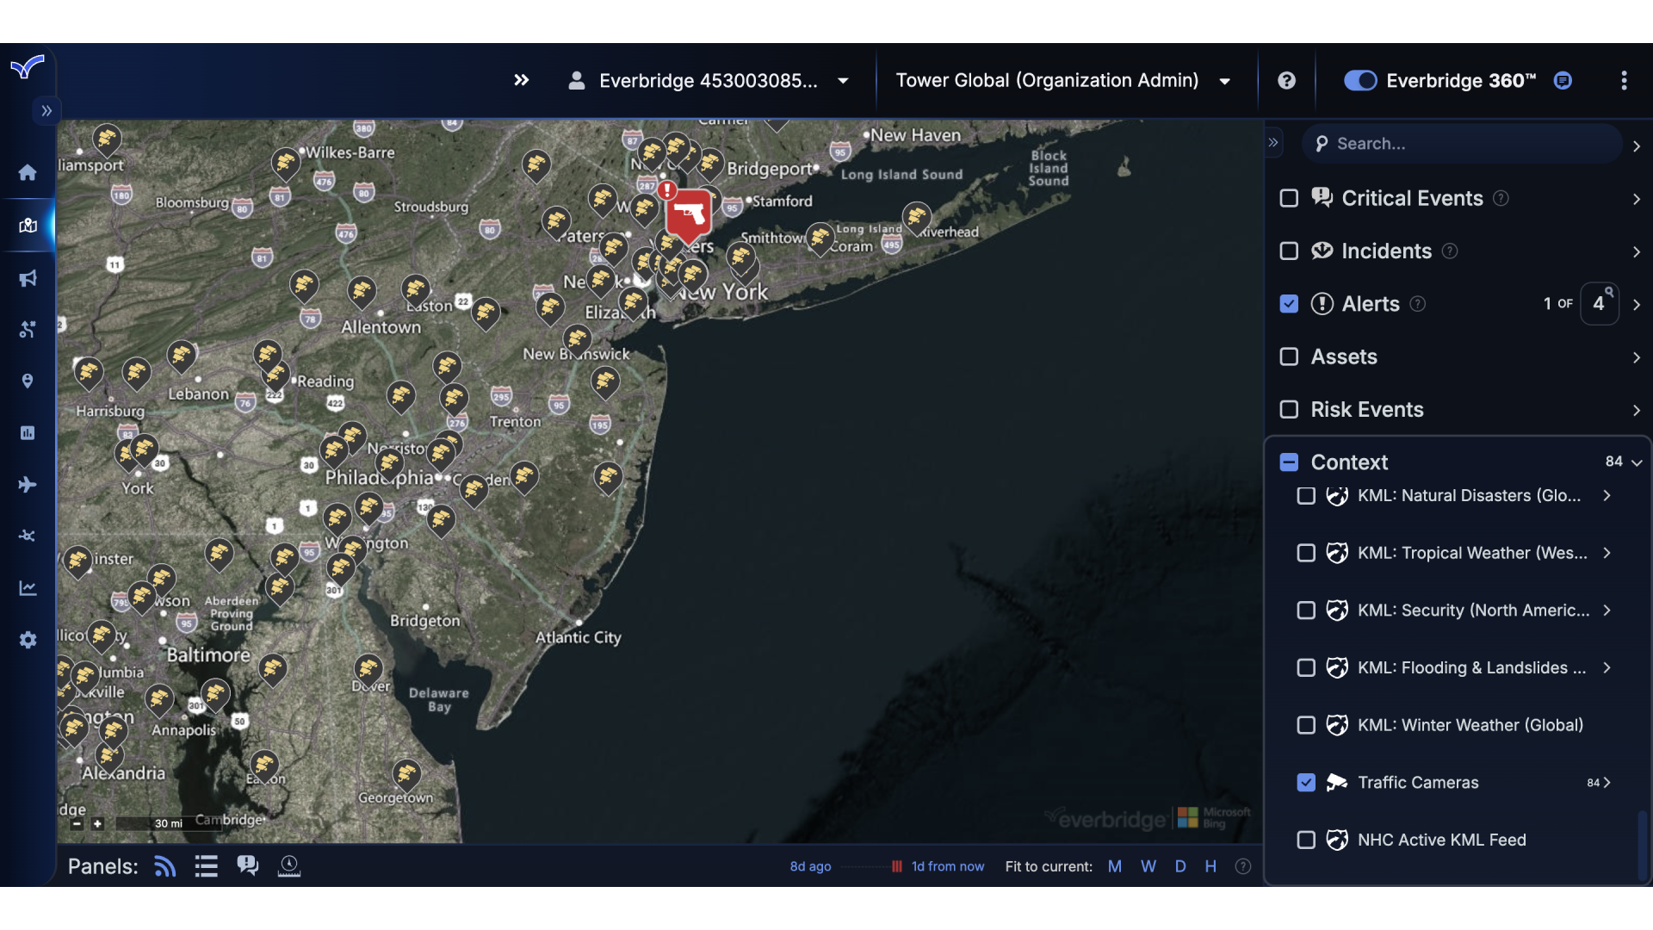Screen dimensions: 1653x930
Task: Open the messages panel with alert bubble
Action: [248, 866]
